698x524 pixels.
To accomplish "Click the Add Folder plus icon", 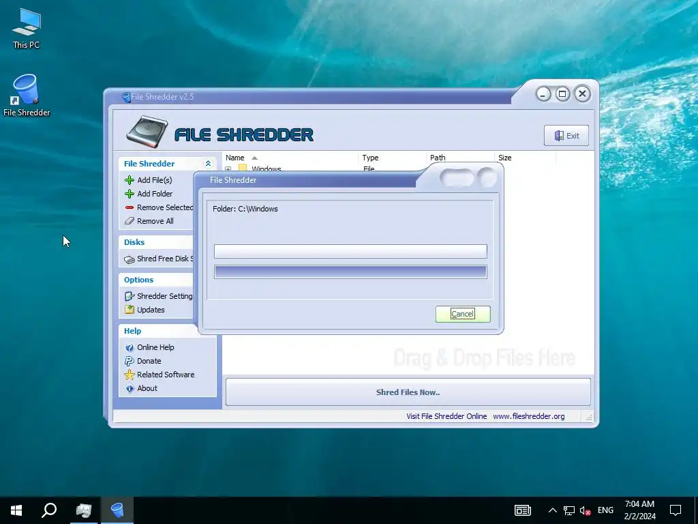I will [130, 193].
